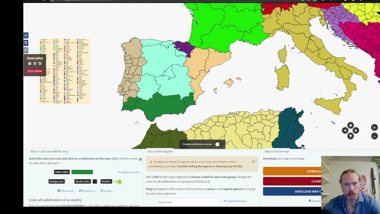Undo the last map action

26,43
